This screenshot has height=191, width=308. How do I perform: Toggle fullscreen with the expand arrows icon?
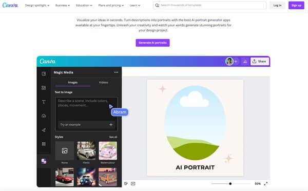tap(265, 184)
